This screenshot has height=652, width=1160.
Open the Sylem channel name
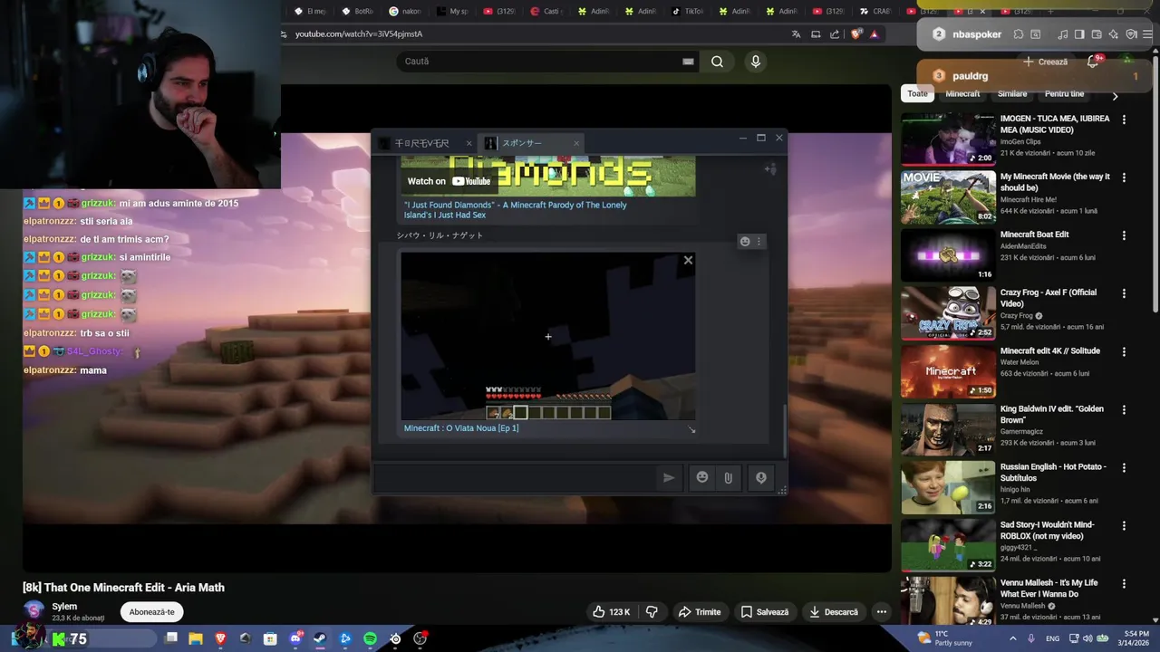pos(64,607)
